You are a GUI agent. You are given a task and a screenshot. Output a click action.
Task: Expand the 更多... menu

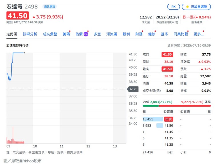click(x=198, y=34)
